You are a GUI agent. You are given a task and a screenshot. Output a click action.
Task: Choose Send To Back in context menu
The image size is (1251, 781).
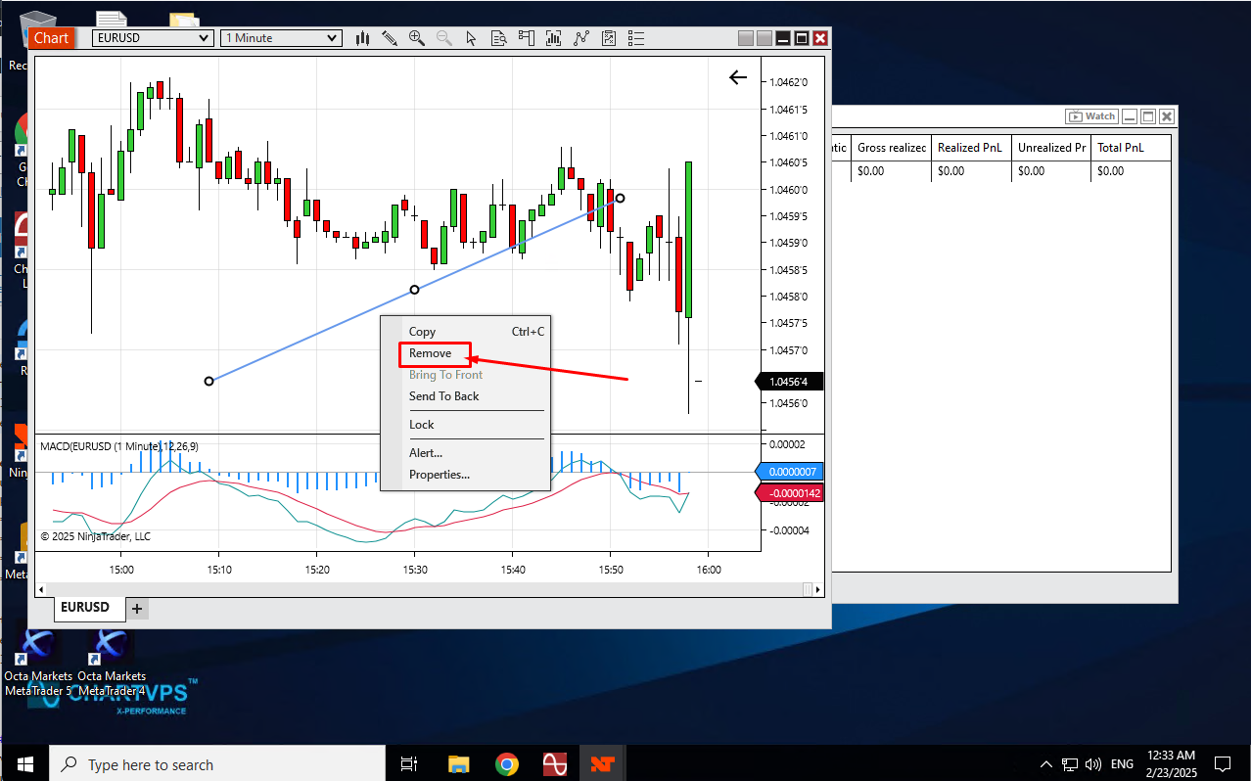pyautogui.click(x=444, y=396)
